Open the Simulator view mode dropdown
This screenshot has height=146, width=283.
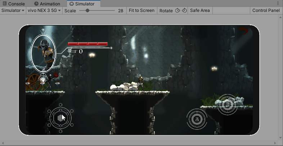click(13, 10)
